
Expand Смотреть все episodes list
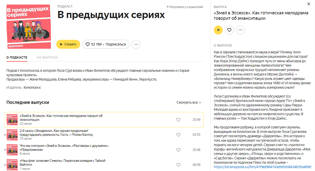[x=189, y=102]
